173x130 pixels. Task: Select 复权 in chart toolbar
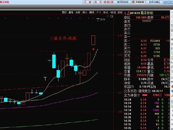pyautogui.click(x=64, y=12)
